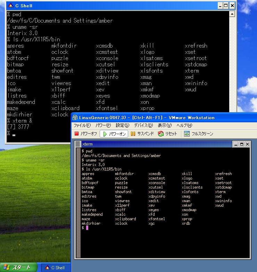The width and height of the screenshot is (257, 272).
Task: Maximize the C Shell window
Action: [226, 6]
